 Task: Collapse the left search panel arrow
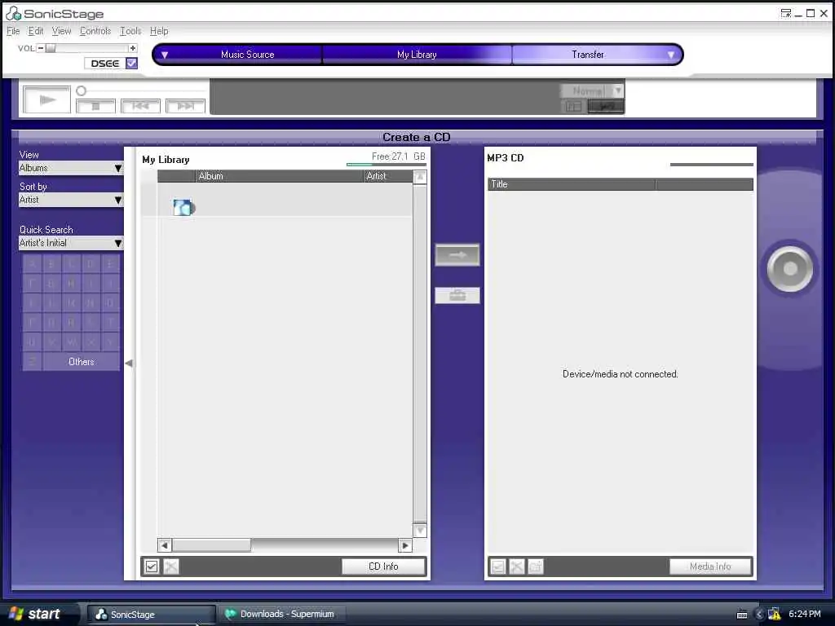pos(129,364)
